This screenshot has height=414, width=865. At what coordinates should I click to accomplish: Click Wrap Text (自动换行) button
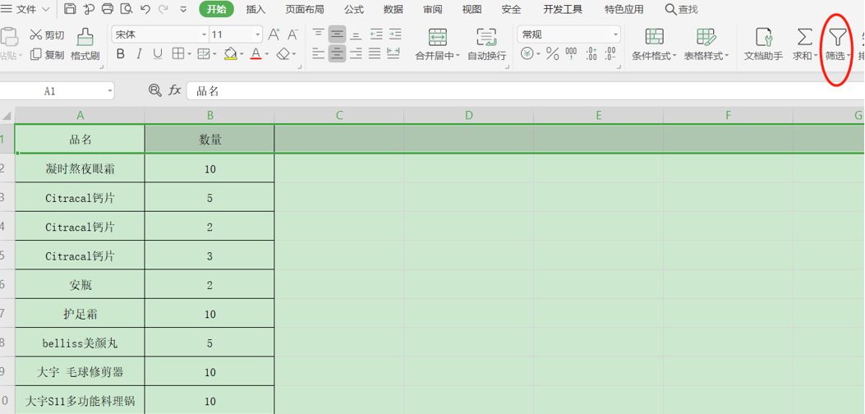click(x=486, y=44)
